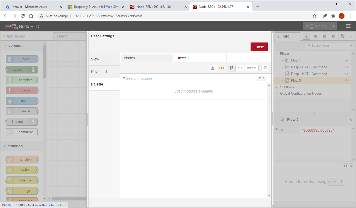Open the Flow 1 workspace tab
This screenshot has height=208, width=356.
click(x=70, y=36)
